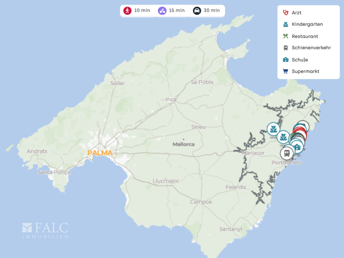
Task: Select the 30 min travel time label
Action: point(212,10)
